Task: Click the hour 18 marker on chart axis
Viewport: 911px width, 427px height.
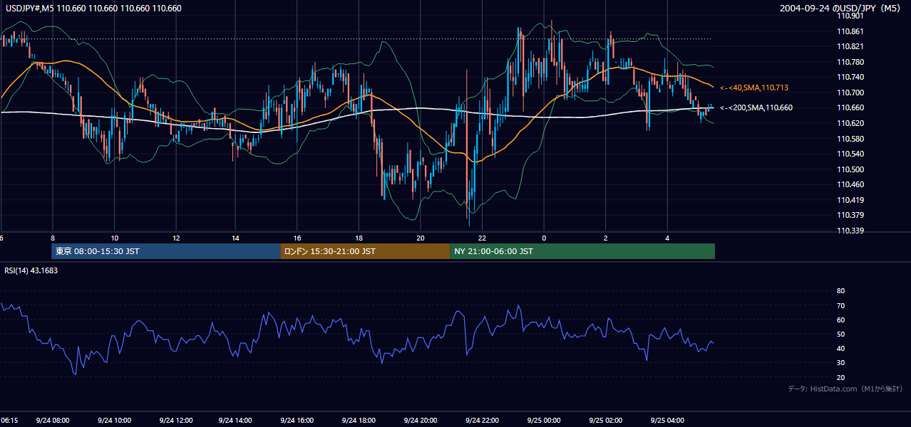Action: coord(359,238)
